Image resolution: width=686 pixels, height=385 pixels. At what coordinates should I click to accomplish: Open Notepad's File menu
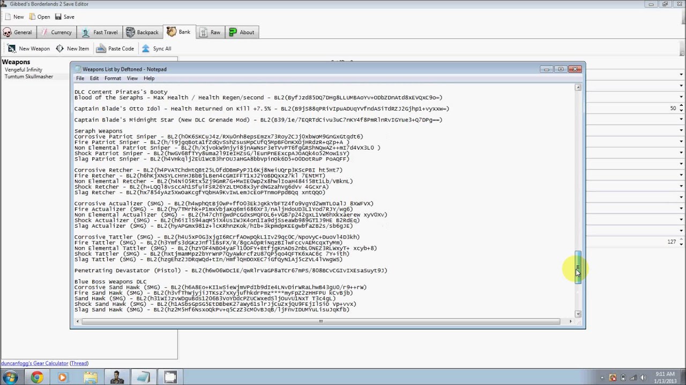click(x=80, y=79)
